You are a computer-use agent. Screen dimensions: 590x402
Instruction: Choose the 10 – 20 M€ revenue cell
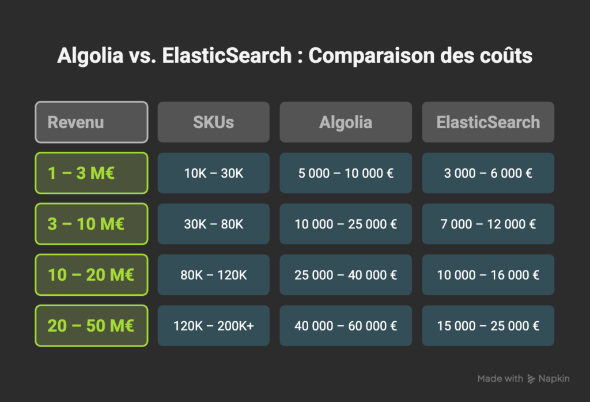pyautogui.click(x=92, y=275)
